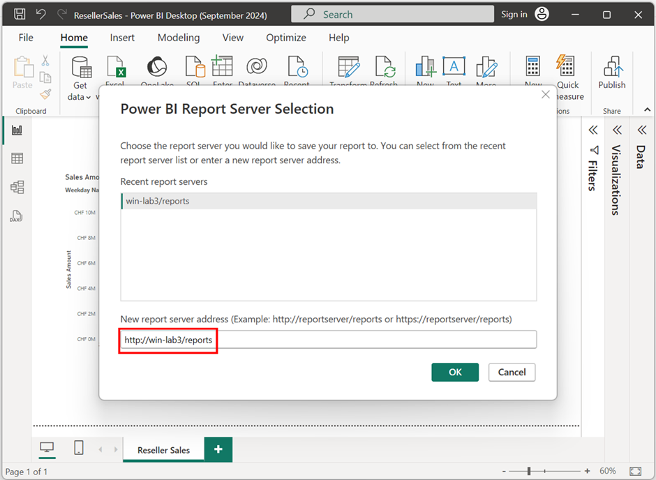Screen dimensions: 656x480
Task: Open the Optimize ribbon tab
Action: [286, 38]
